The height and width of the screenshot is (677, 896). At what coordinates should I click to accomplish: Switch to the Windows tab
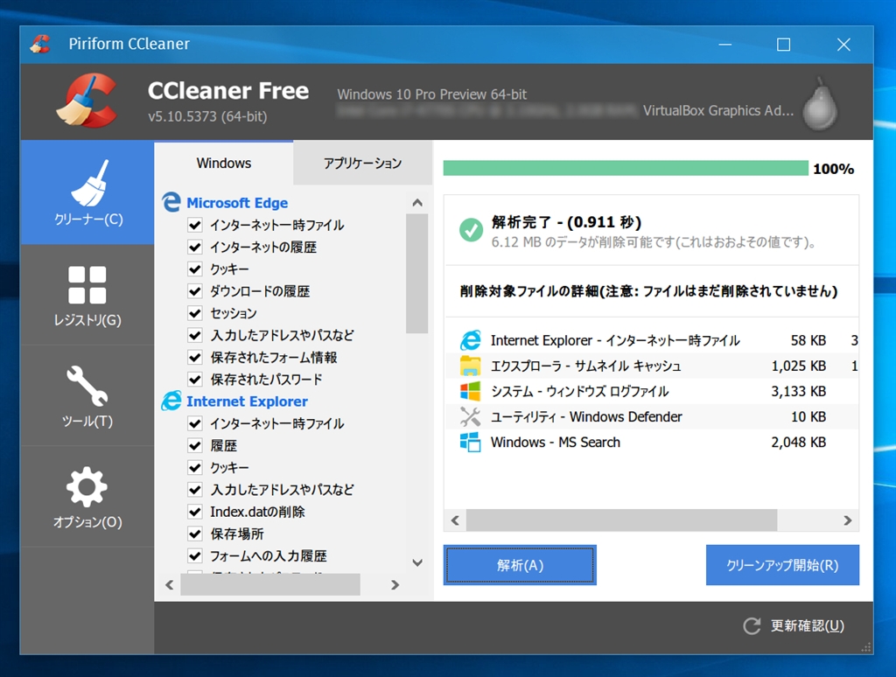tap(223, 164)
